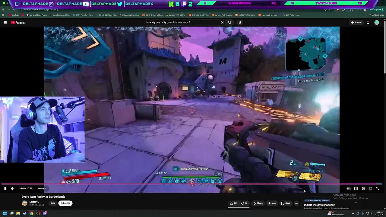
Task: Like the video (2K)
Action: 233,203
